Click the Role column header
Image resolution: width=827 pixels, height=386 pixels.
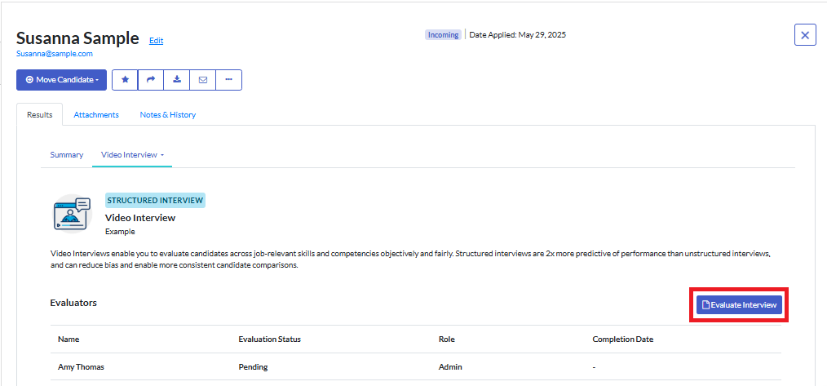447,339
